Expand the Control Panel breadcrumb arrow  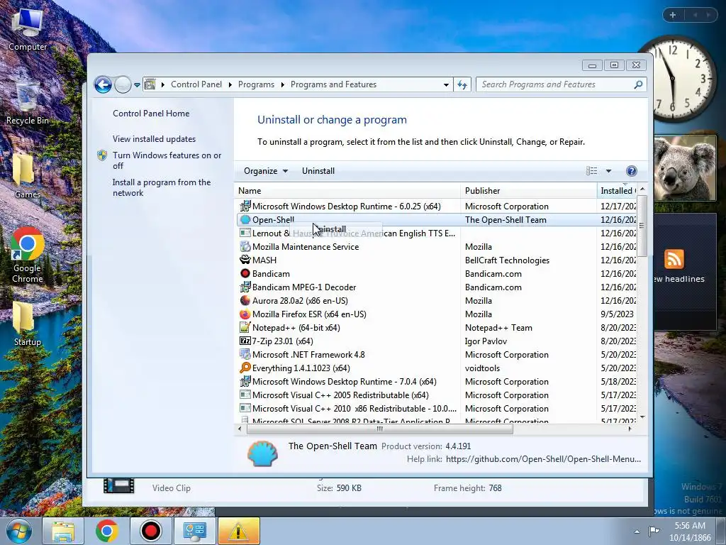click(230, 84)
